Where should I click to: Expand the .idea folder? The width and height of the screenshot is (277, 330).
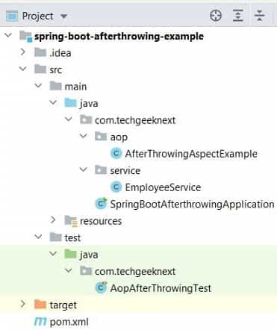point(23,52)
